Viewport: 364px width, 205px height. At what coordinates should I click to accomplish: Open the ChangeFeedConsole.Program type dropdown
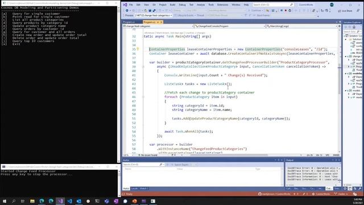pos(230,26)
